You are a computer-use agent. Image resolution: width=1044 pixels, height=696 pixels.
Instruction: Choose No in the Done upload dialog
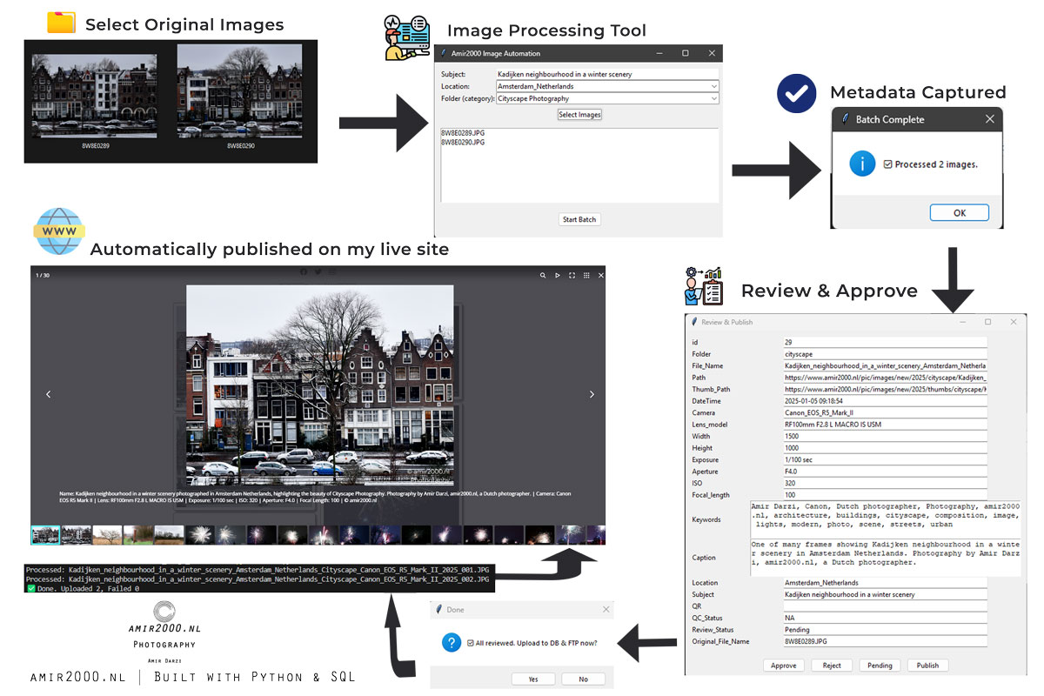[583, 679]
